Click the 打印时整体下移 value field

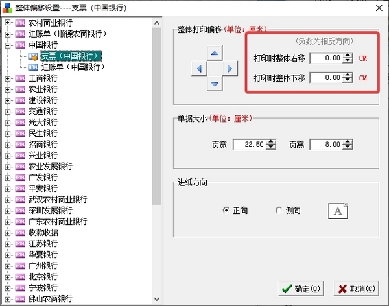click(x=326, y=78)
